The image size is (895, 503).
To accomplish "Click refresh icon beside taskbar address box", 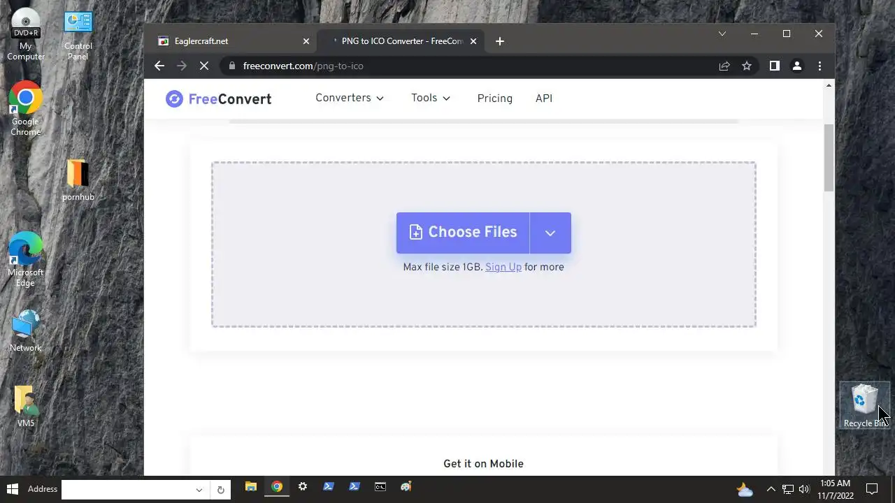I will coord(220,490).
